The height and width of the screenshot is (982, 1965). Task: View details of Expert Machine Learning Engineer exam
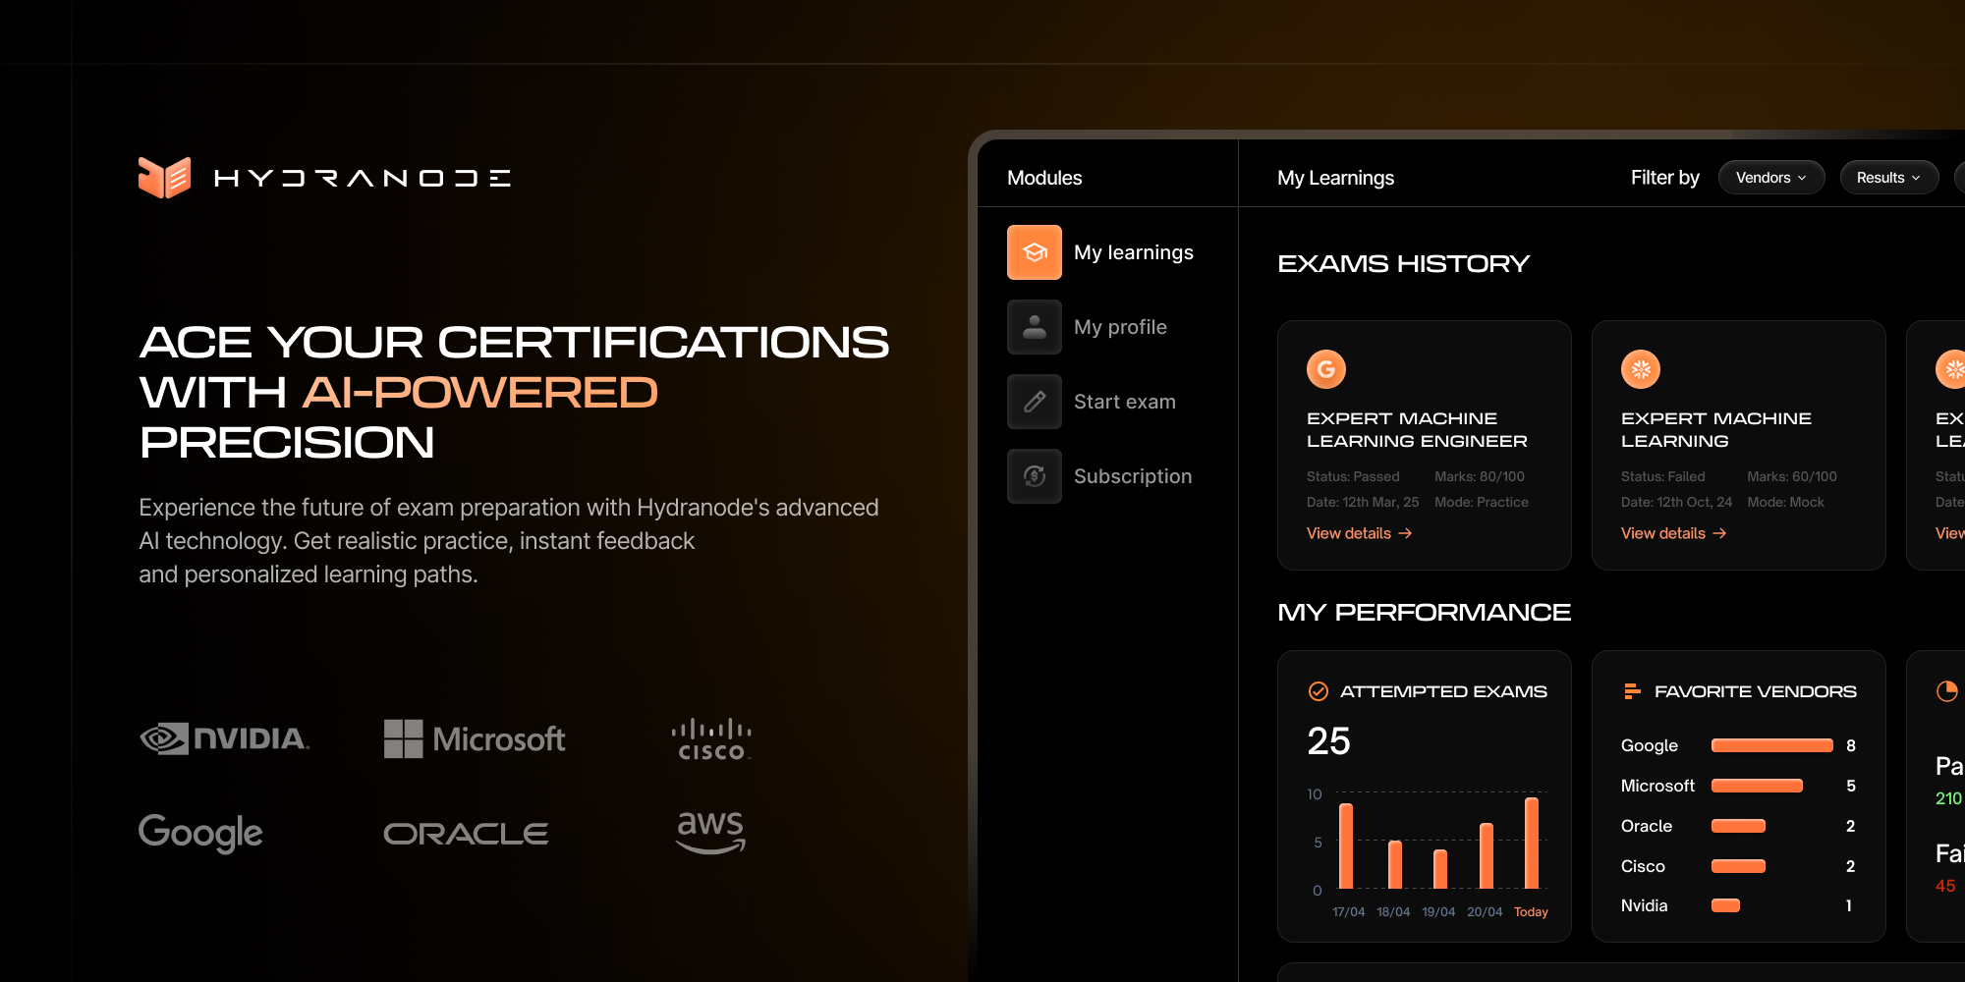point(1359,533)
